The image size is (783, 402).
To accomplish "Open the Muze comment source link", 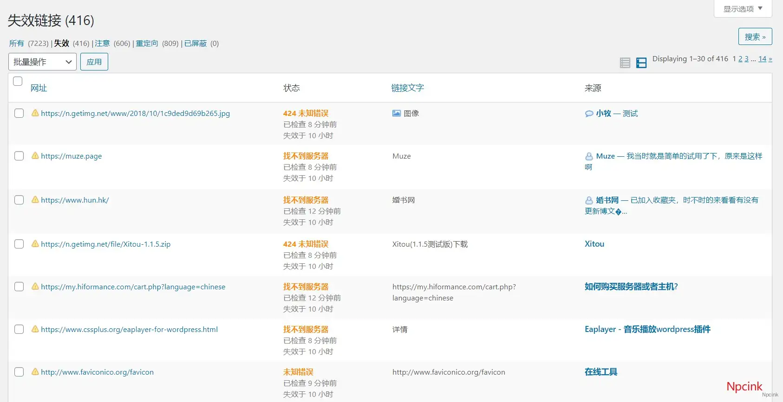I will pyautogui.click(x=673, y=161).
